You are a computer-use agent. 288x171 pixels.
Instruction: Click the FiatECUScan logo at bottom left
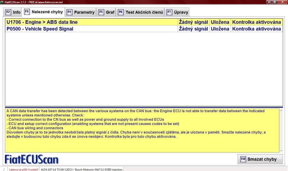[x=31, y=159]
